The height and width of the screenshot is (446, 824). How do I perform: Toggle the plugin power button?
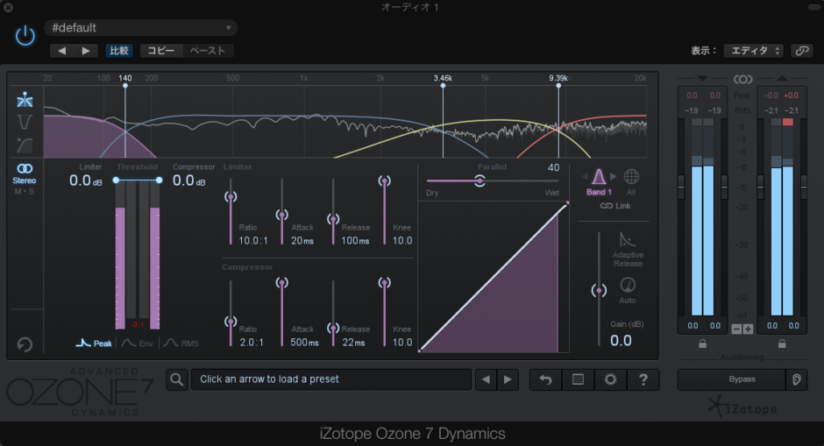[x=25, y=35]
